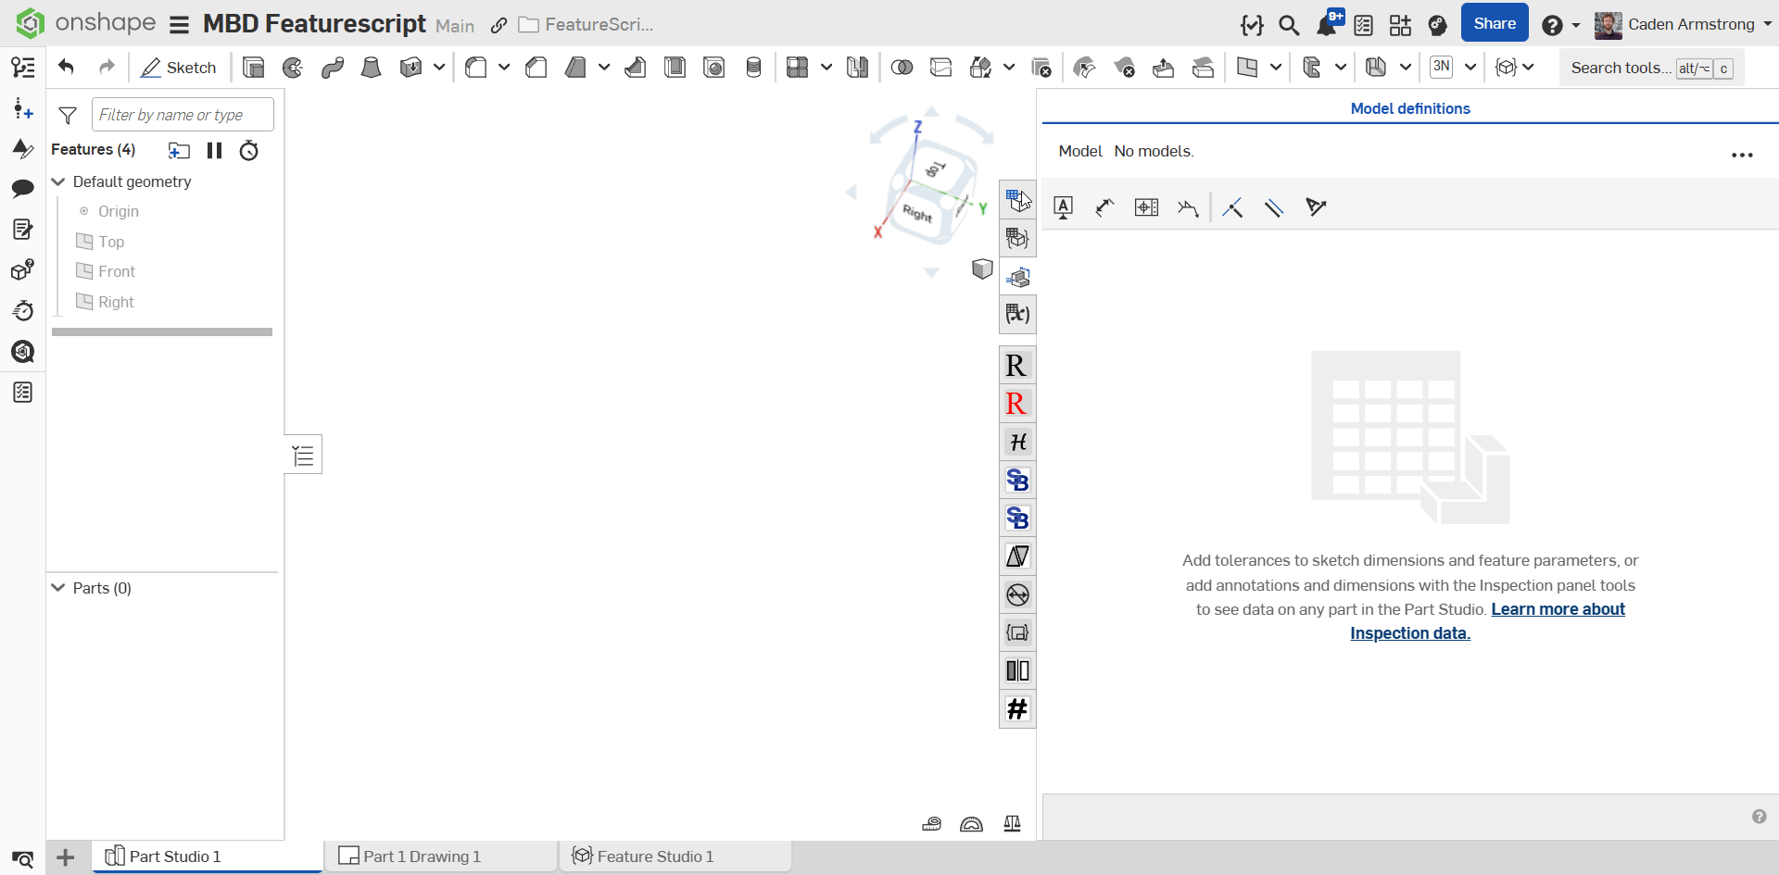This screenshot has width=1779, height=875.
Task: Open Learn more about Inspection data link
Action: pos(1487,621)
